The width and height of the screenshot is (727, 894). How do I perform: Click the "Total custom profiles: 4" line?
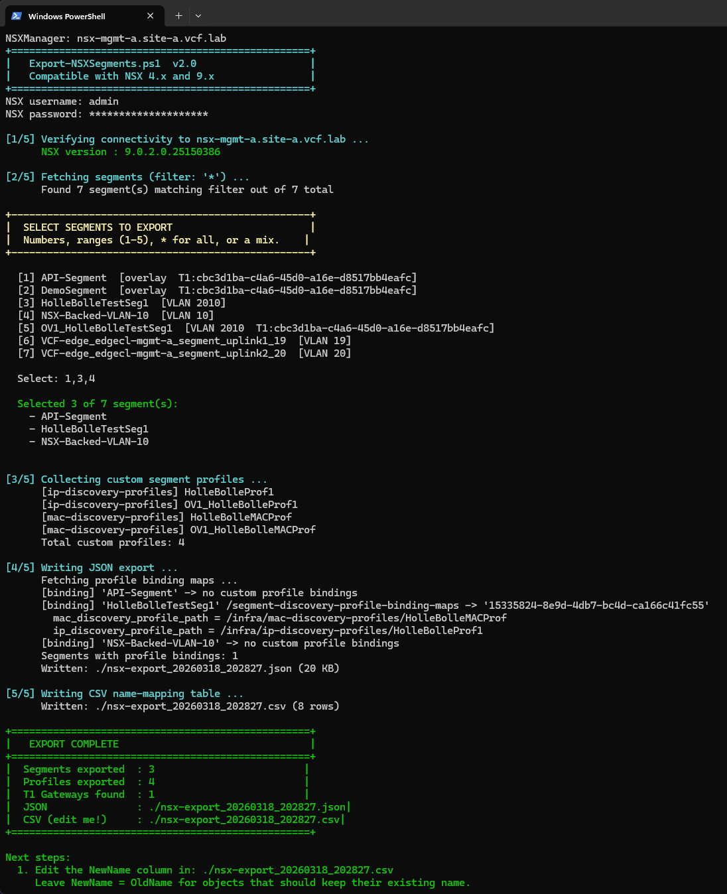(113, 543)
